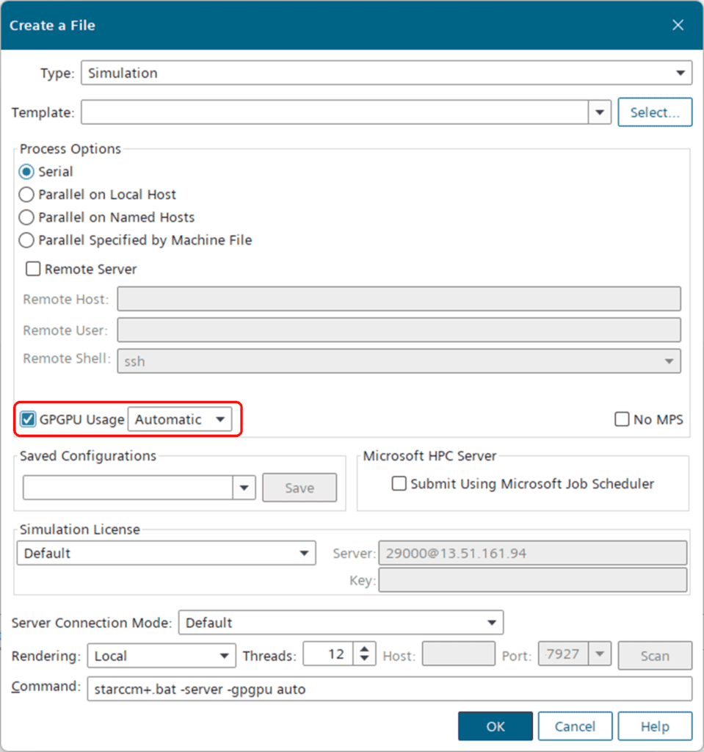This screenshot has width=704, height=752.
Task: Tick the No MPS checkbox
Action: (622, 420)
